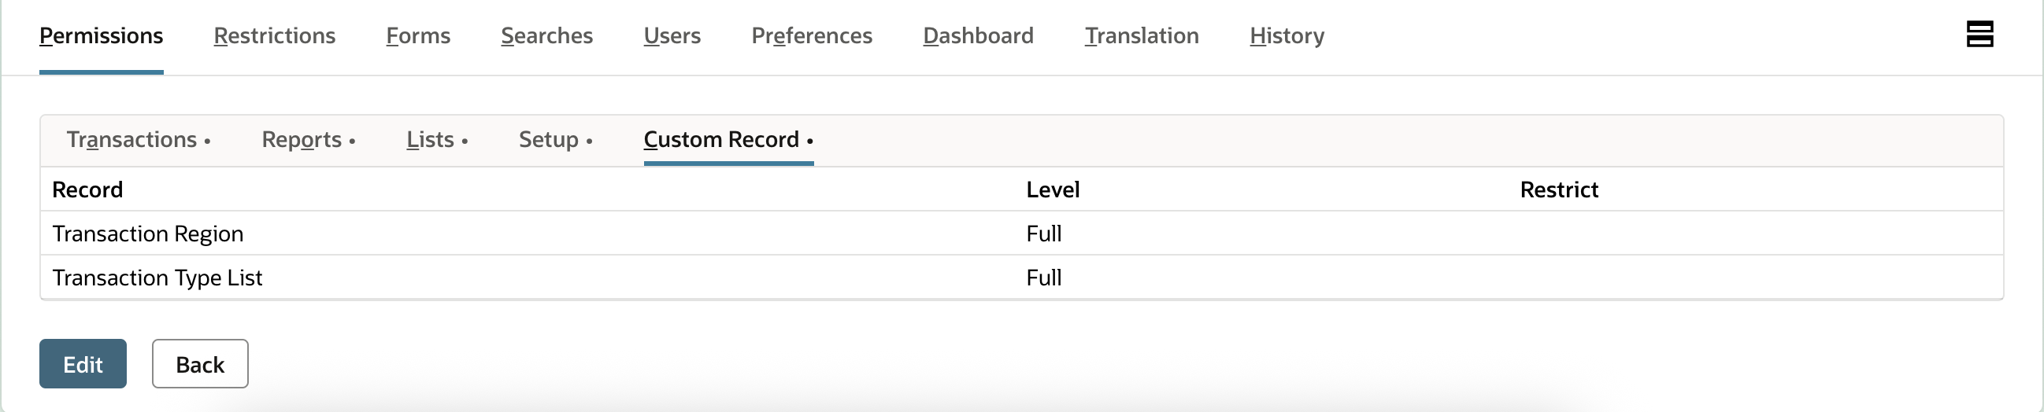Select the Transaction Region record row

[147, 234]
